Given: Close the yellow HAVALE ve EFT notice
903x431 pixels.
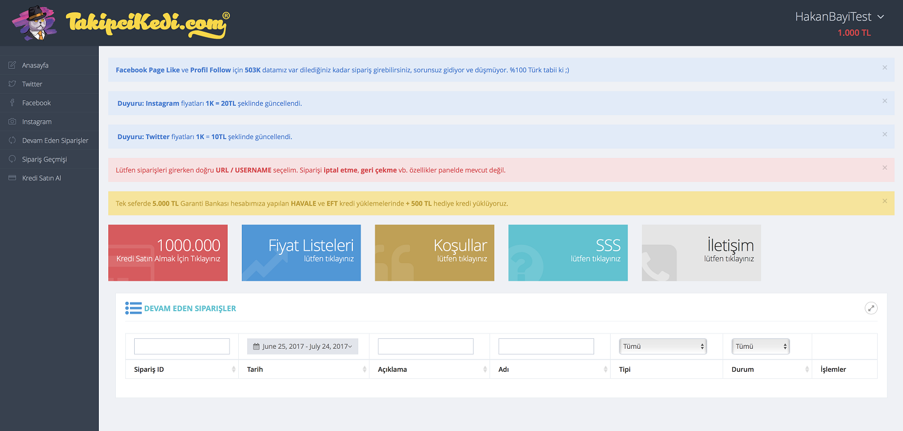Looking at the screenshot, I should coord(884,201).
